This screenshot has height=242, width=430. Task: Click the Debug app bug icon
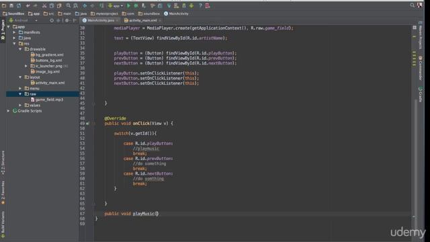point(136,5)
